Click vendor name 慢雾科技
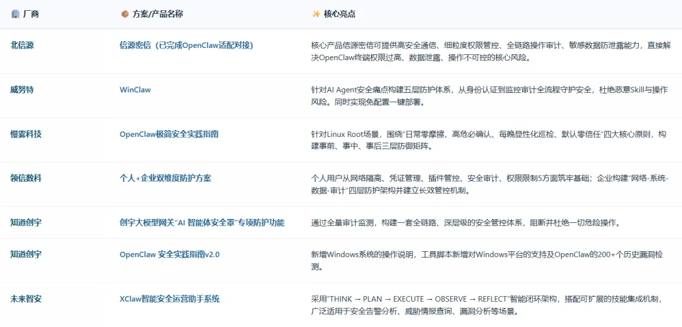The image size is (682, 327). coord(26,134)
